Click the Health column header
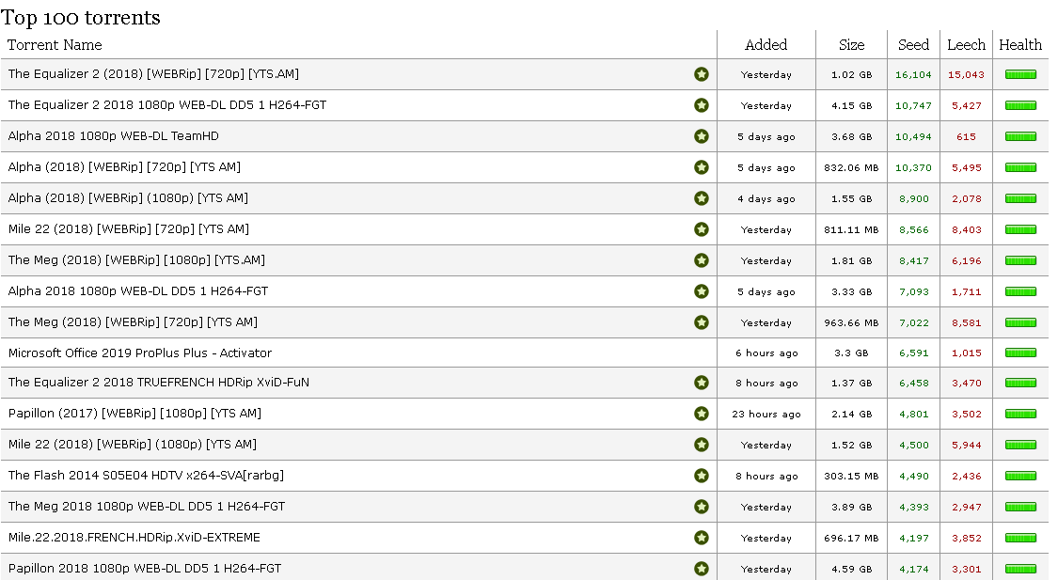The image size is (1058, 580). coord(1020,45)
